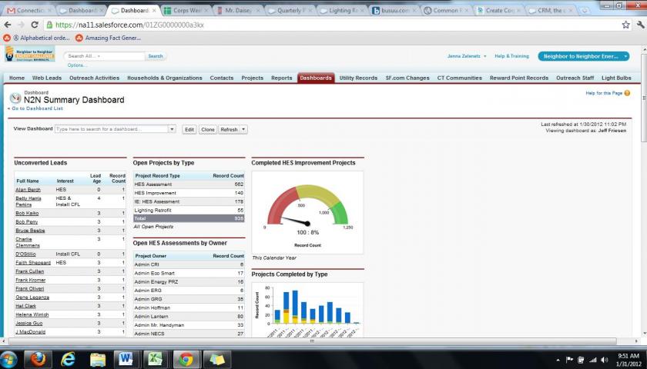Click the Search button
The height and width of the screenshot is (369, 647).
coord(156,56)
